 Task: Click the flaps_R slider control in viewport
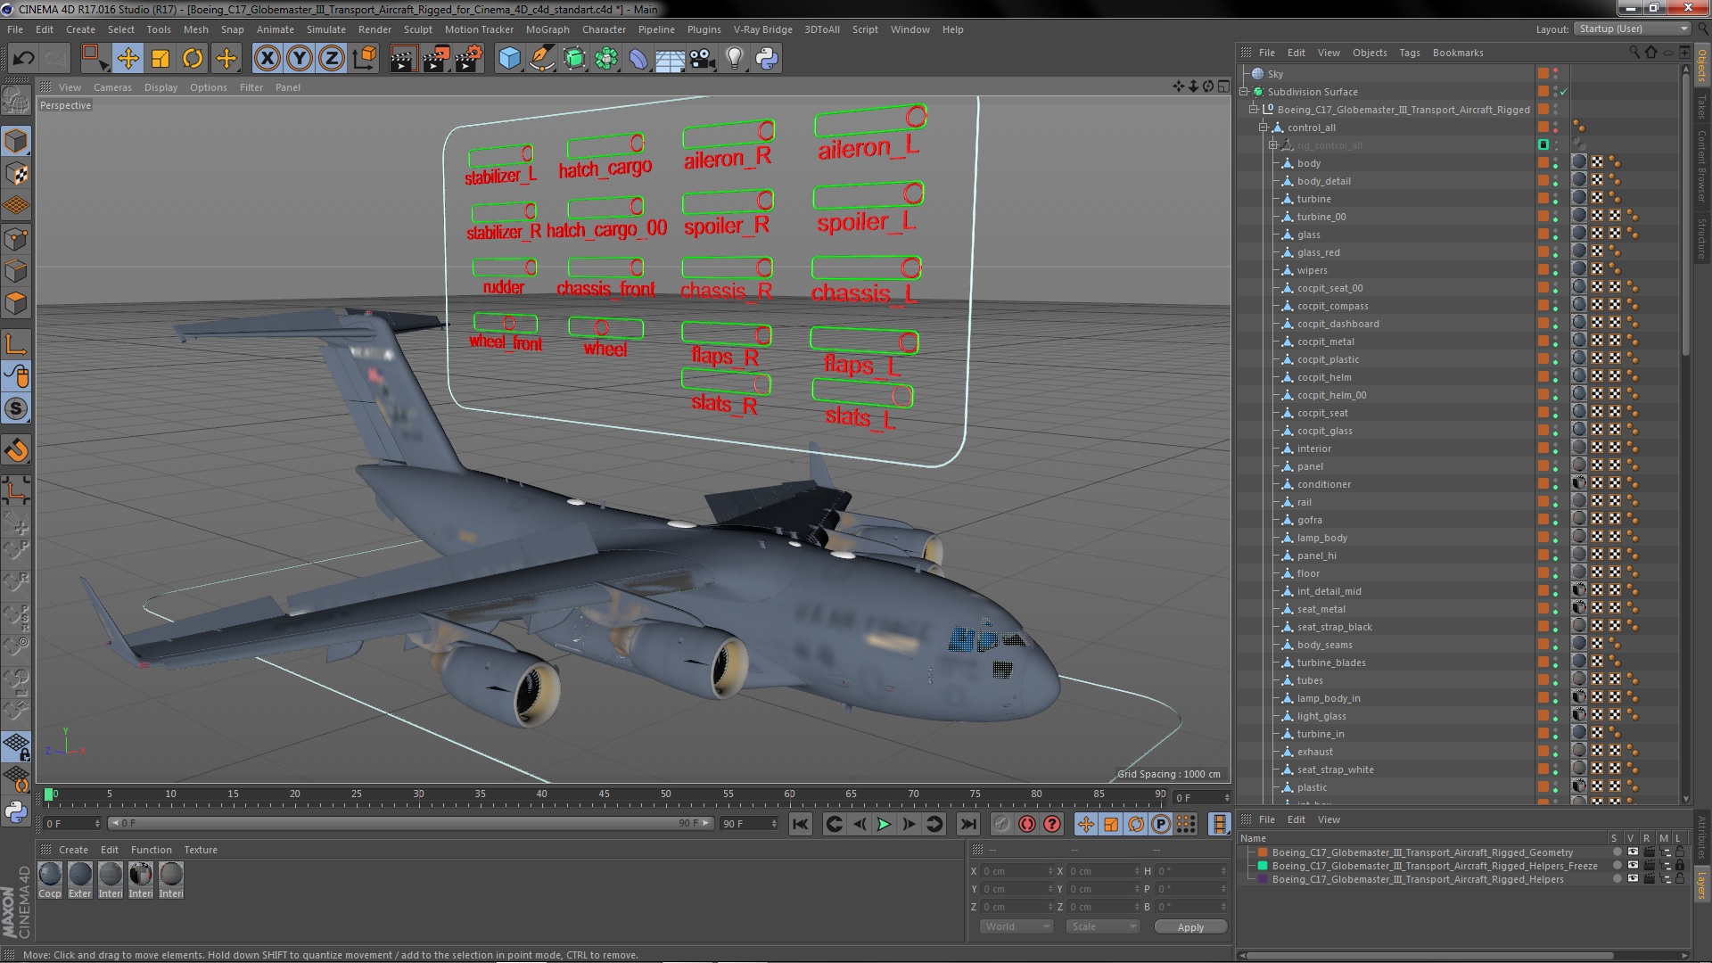pos(727,335)
